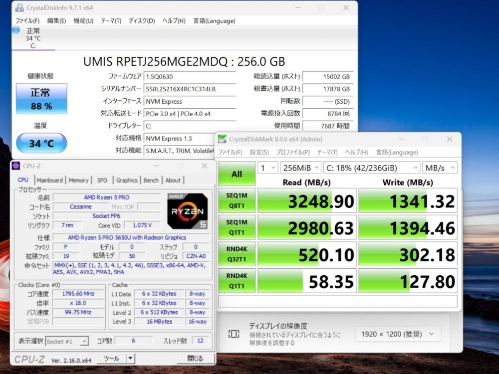Screen dimensions: 499x374
Task: Switch to the SPD tab in CPU-Z
Action: 102,181
